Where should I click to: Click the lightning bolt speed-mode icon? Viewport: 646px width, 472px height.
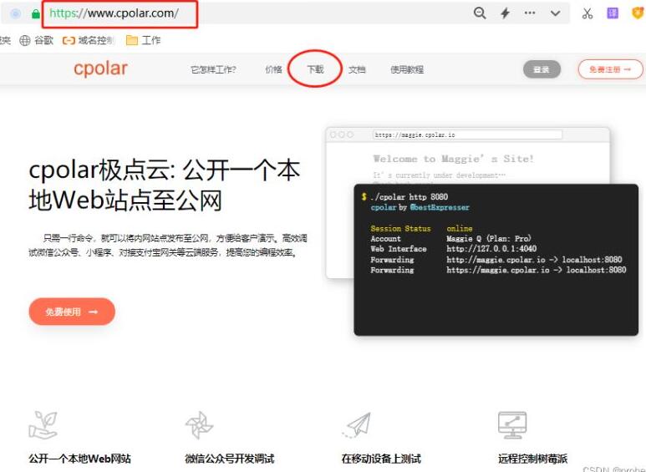point(505,13)
